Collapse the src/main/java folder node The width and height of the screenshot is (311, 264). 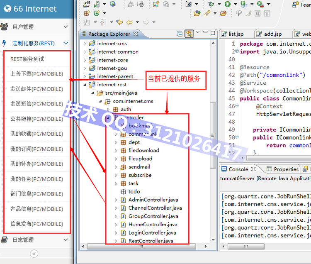(x=92, y=93)
